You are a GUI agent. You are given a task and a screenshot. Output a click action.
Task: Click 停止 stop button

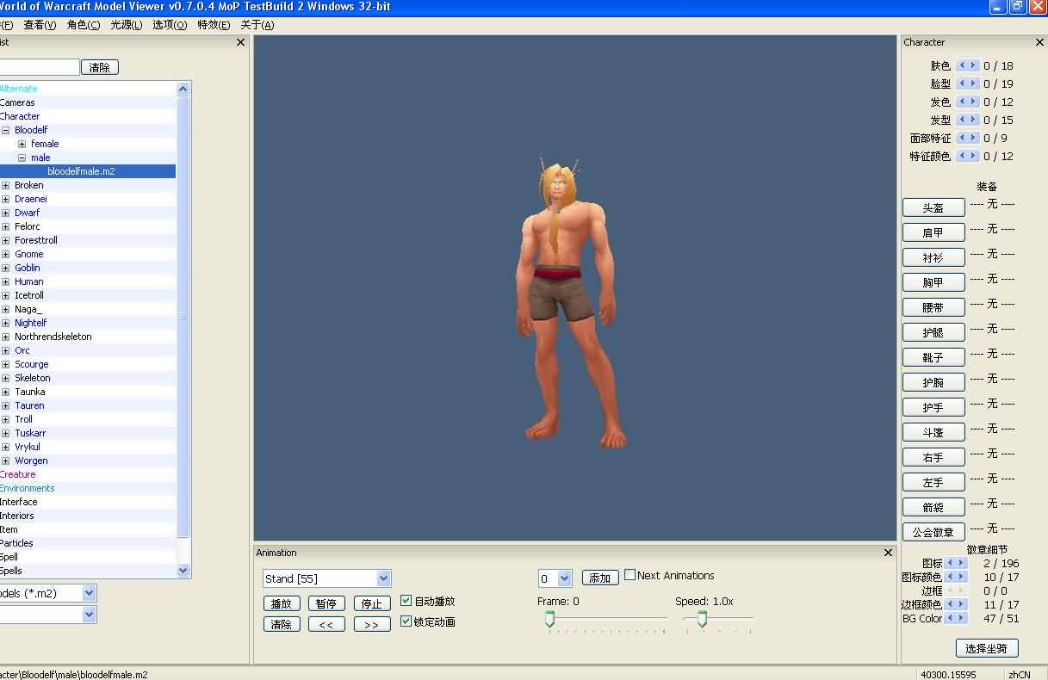coord(372,603)
